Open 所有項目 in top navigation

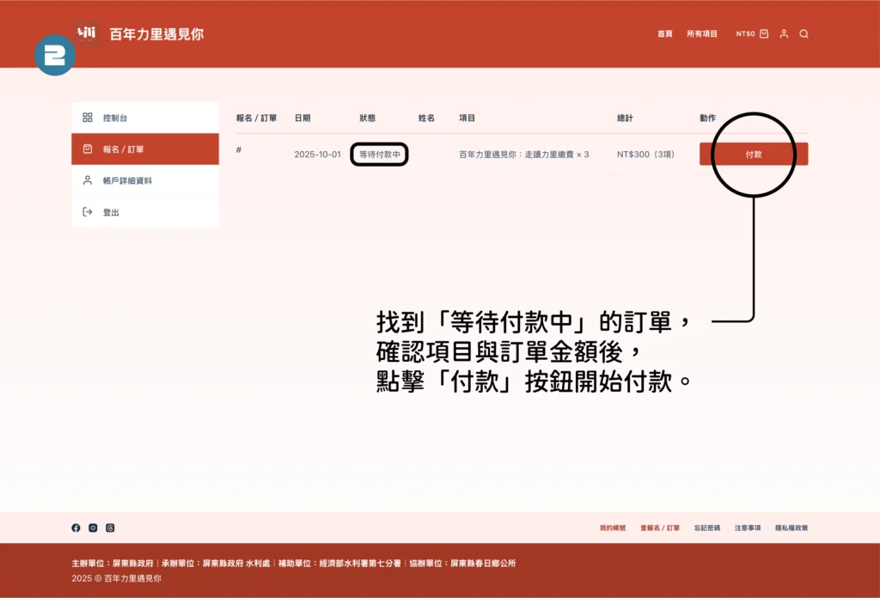point(701,34)
